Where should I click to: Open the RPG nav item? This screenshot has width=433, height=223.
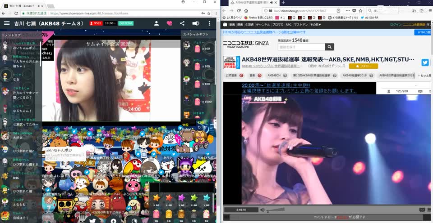[289, 24]
